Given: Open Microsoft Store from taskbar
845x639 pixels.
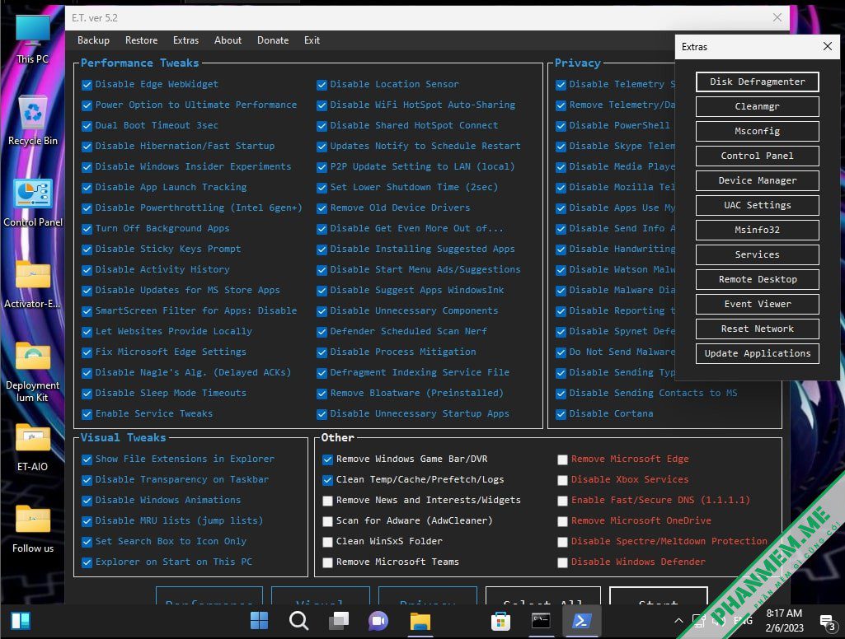Looking at the screenshot, I should coord(500,621).
